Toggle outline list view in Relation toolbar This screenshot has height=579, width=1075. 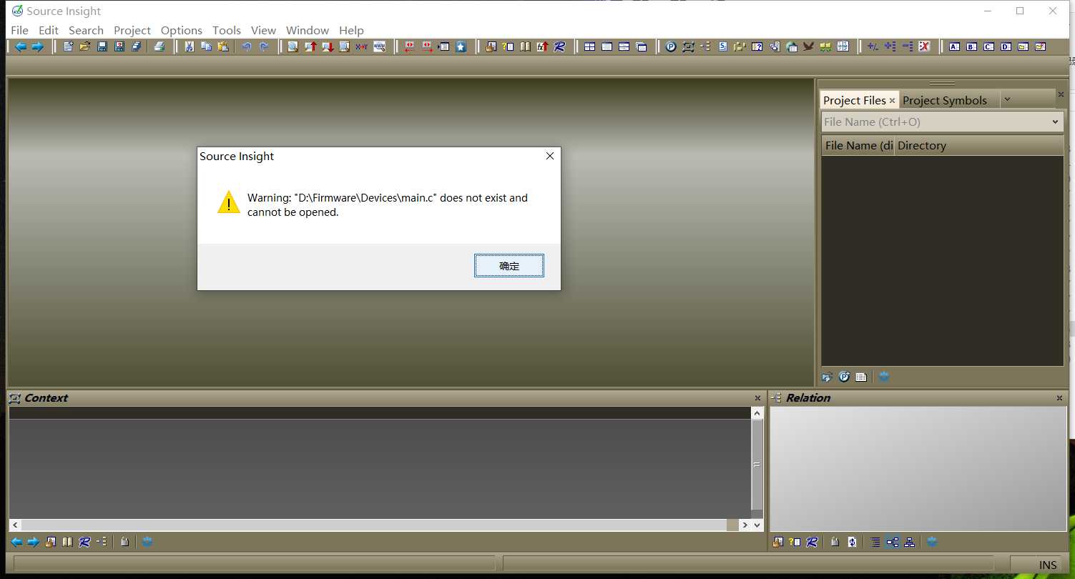tap(875, 542)
